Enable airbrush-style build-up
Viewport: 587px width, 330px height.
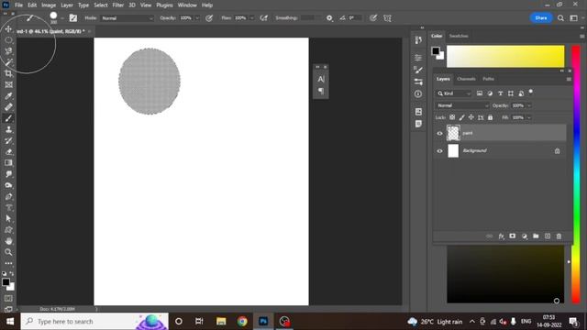[264, 18]
